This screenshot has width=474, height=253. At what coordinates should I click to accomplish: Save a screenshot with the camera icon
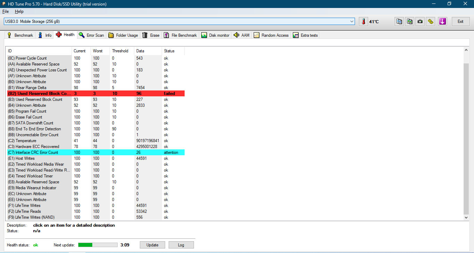tap(420, 21)
